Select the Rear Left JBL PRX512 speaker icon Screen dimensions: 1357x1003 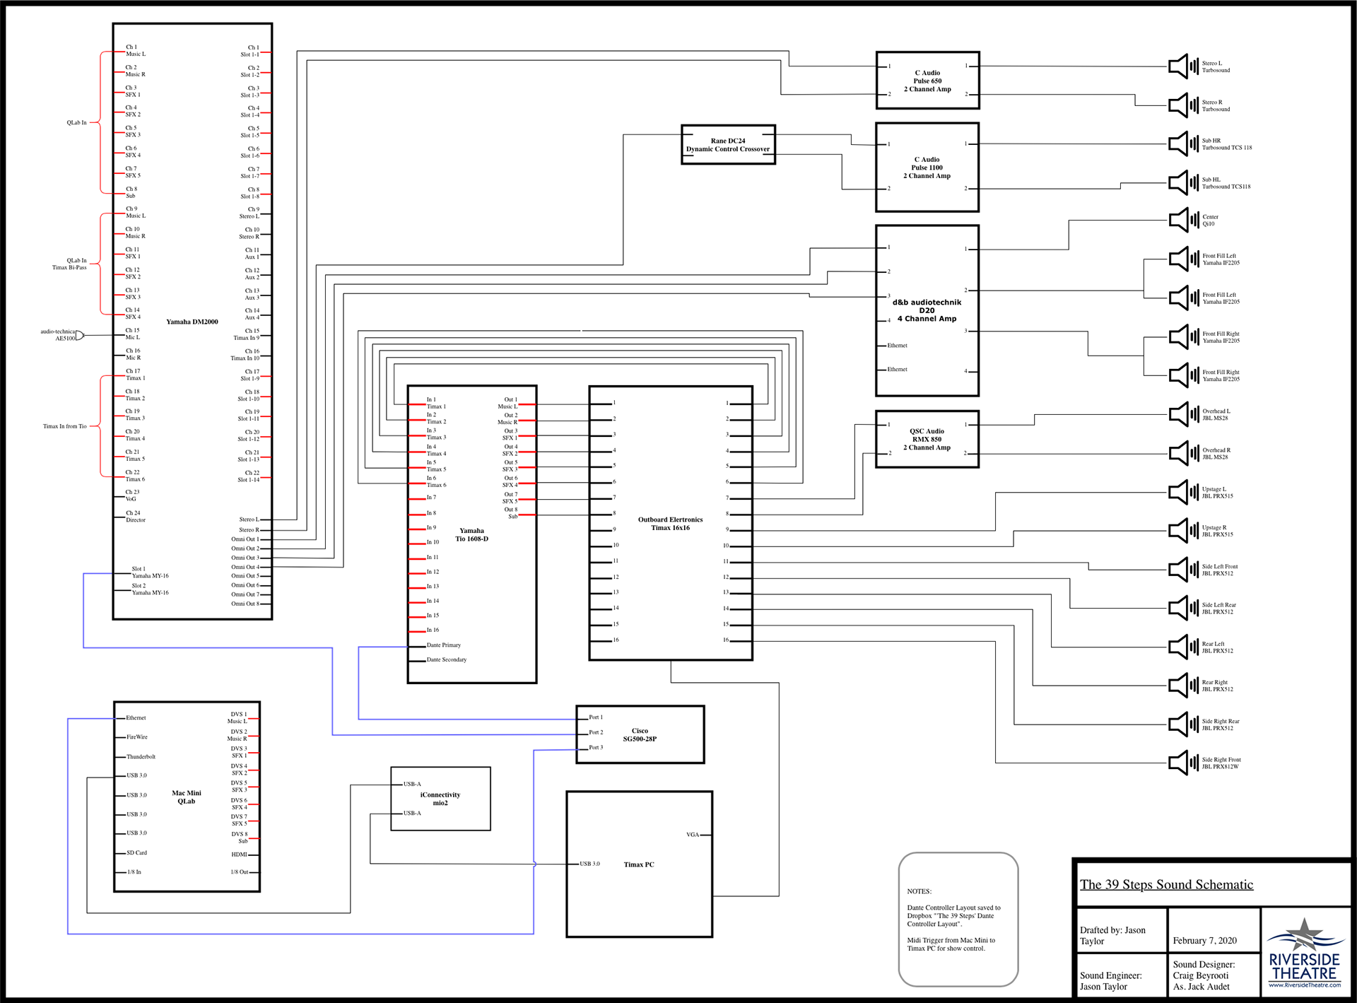click(x=1182, y=647)
